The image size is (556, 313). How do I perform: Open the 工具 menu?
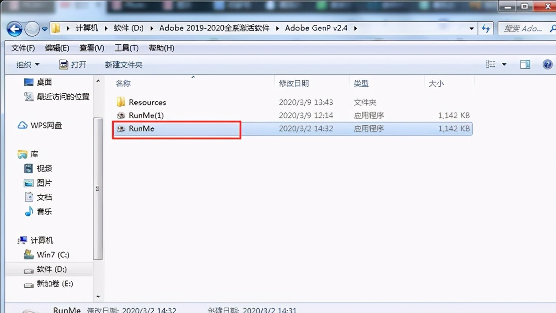pos(126,48)
